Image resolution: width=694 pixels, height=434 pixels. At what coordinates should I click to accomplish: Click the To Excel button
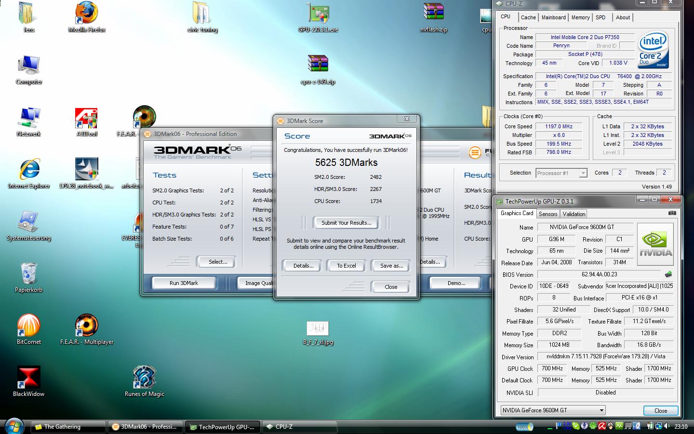coord(346,266)
